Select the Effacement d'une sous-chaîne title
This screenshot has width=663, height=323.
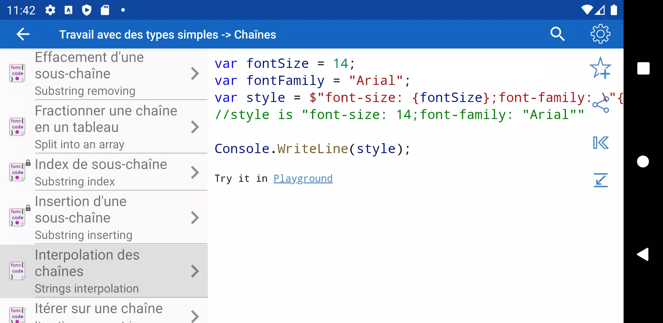click(x=89, y=65)
